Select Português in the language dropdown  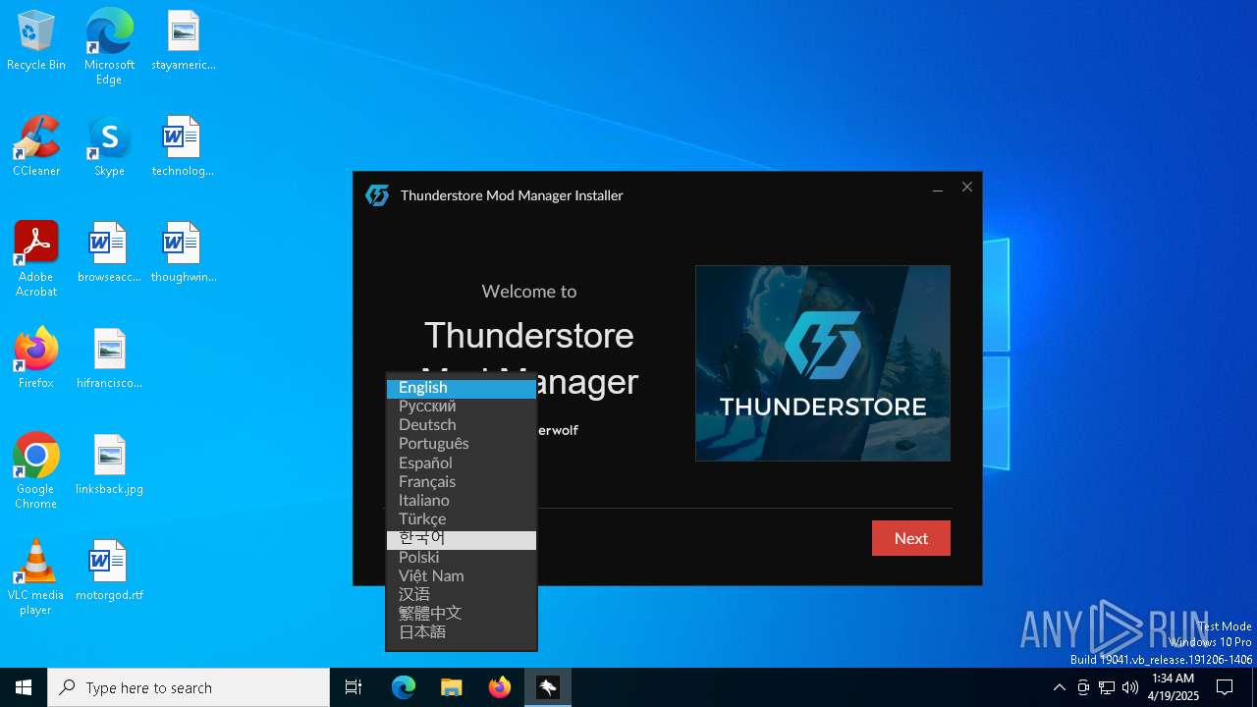[462, 444]
